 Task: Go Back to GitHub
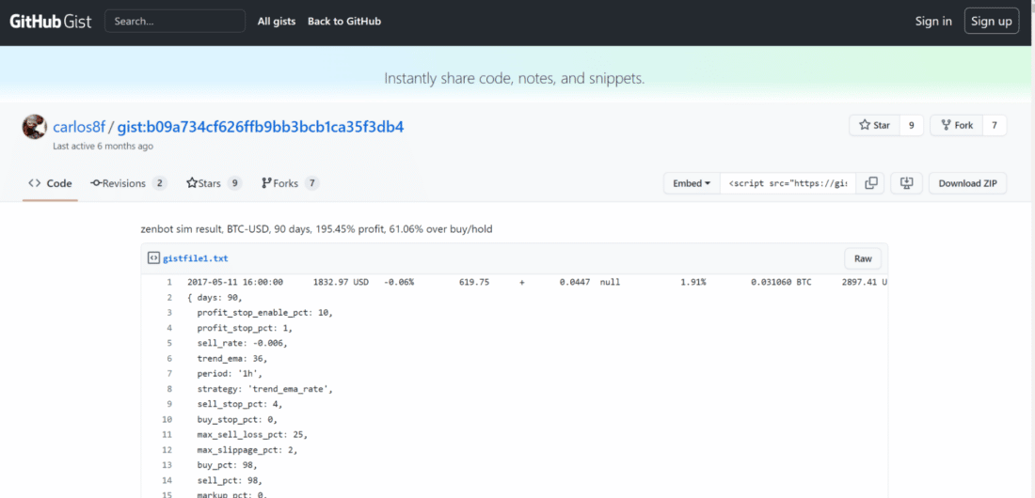click(x=344, y=22)
